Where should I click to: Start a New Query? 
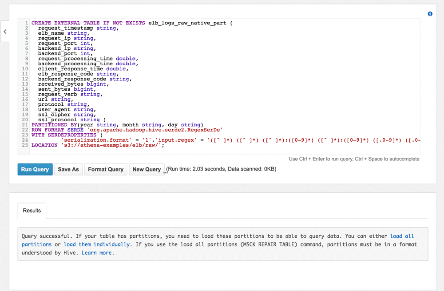147,169
